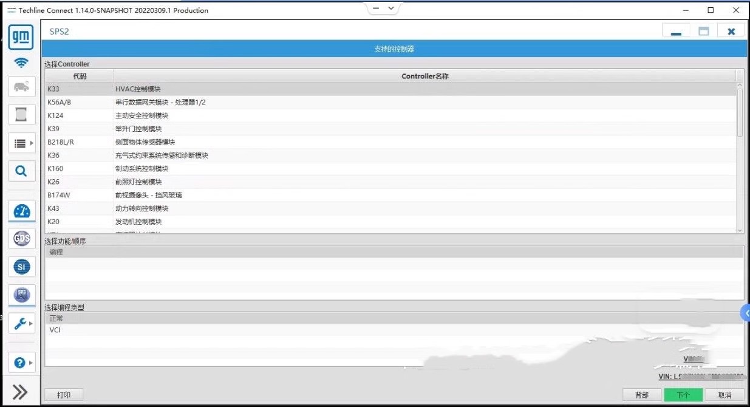The image size is (750, 407).
Task: Expand the help submenu arrow
Action: tap(32, 363)
